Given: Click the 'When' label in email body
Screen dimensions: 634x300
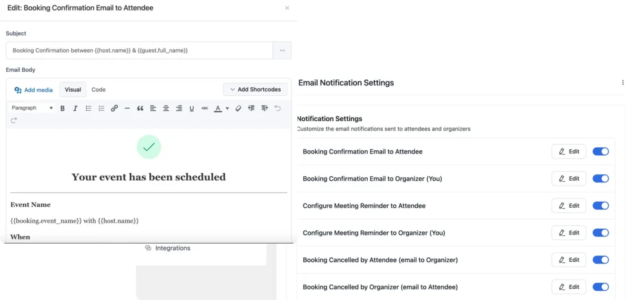Looking at the screenshot, I should click(x=20, y=237).
